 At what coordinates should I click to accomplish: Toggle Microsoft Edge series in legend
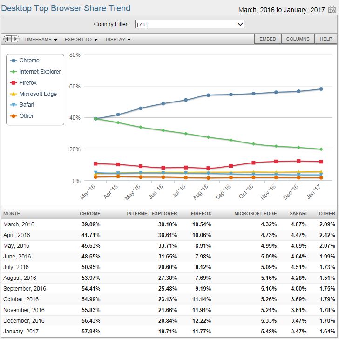34,94
